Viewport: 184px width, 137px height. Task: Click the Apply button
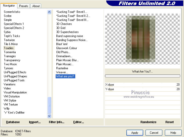(135, 133)
